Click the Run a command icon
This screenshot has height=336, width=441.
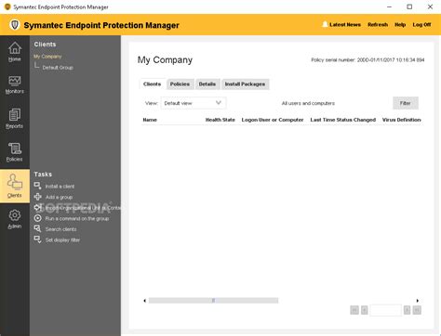click(37, 218)
